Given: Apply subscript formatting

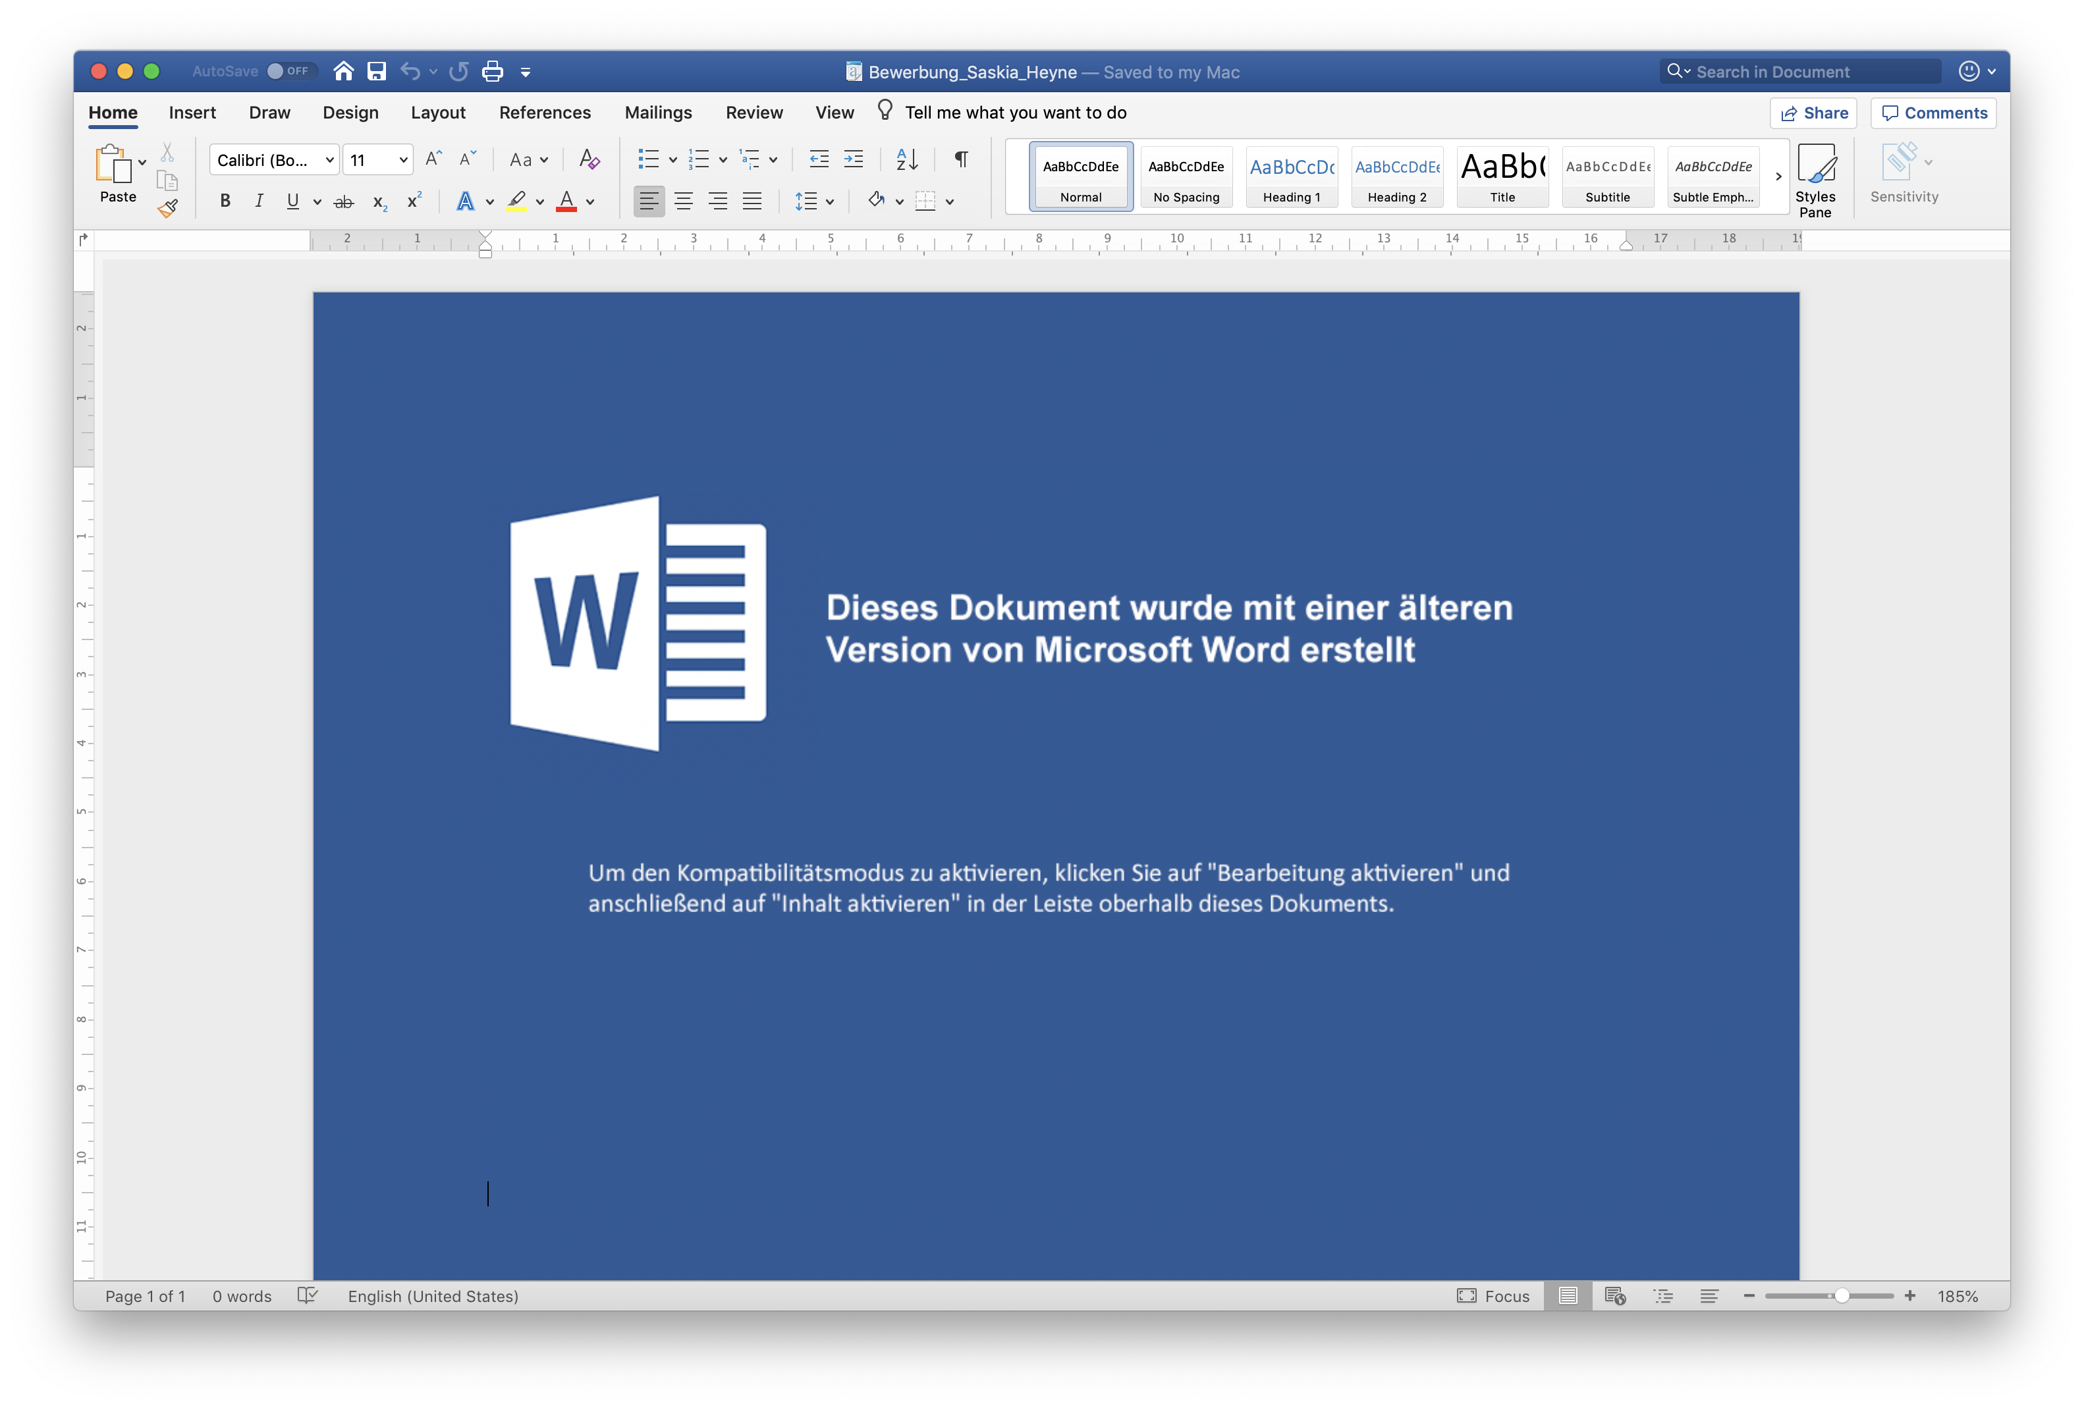Looking at the screenshot, I should tap(380, 202).
